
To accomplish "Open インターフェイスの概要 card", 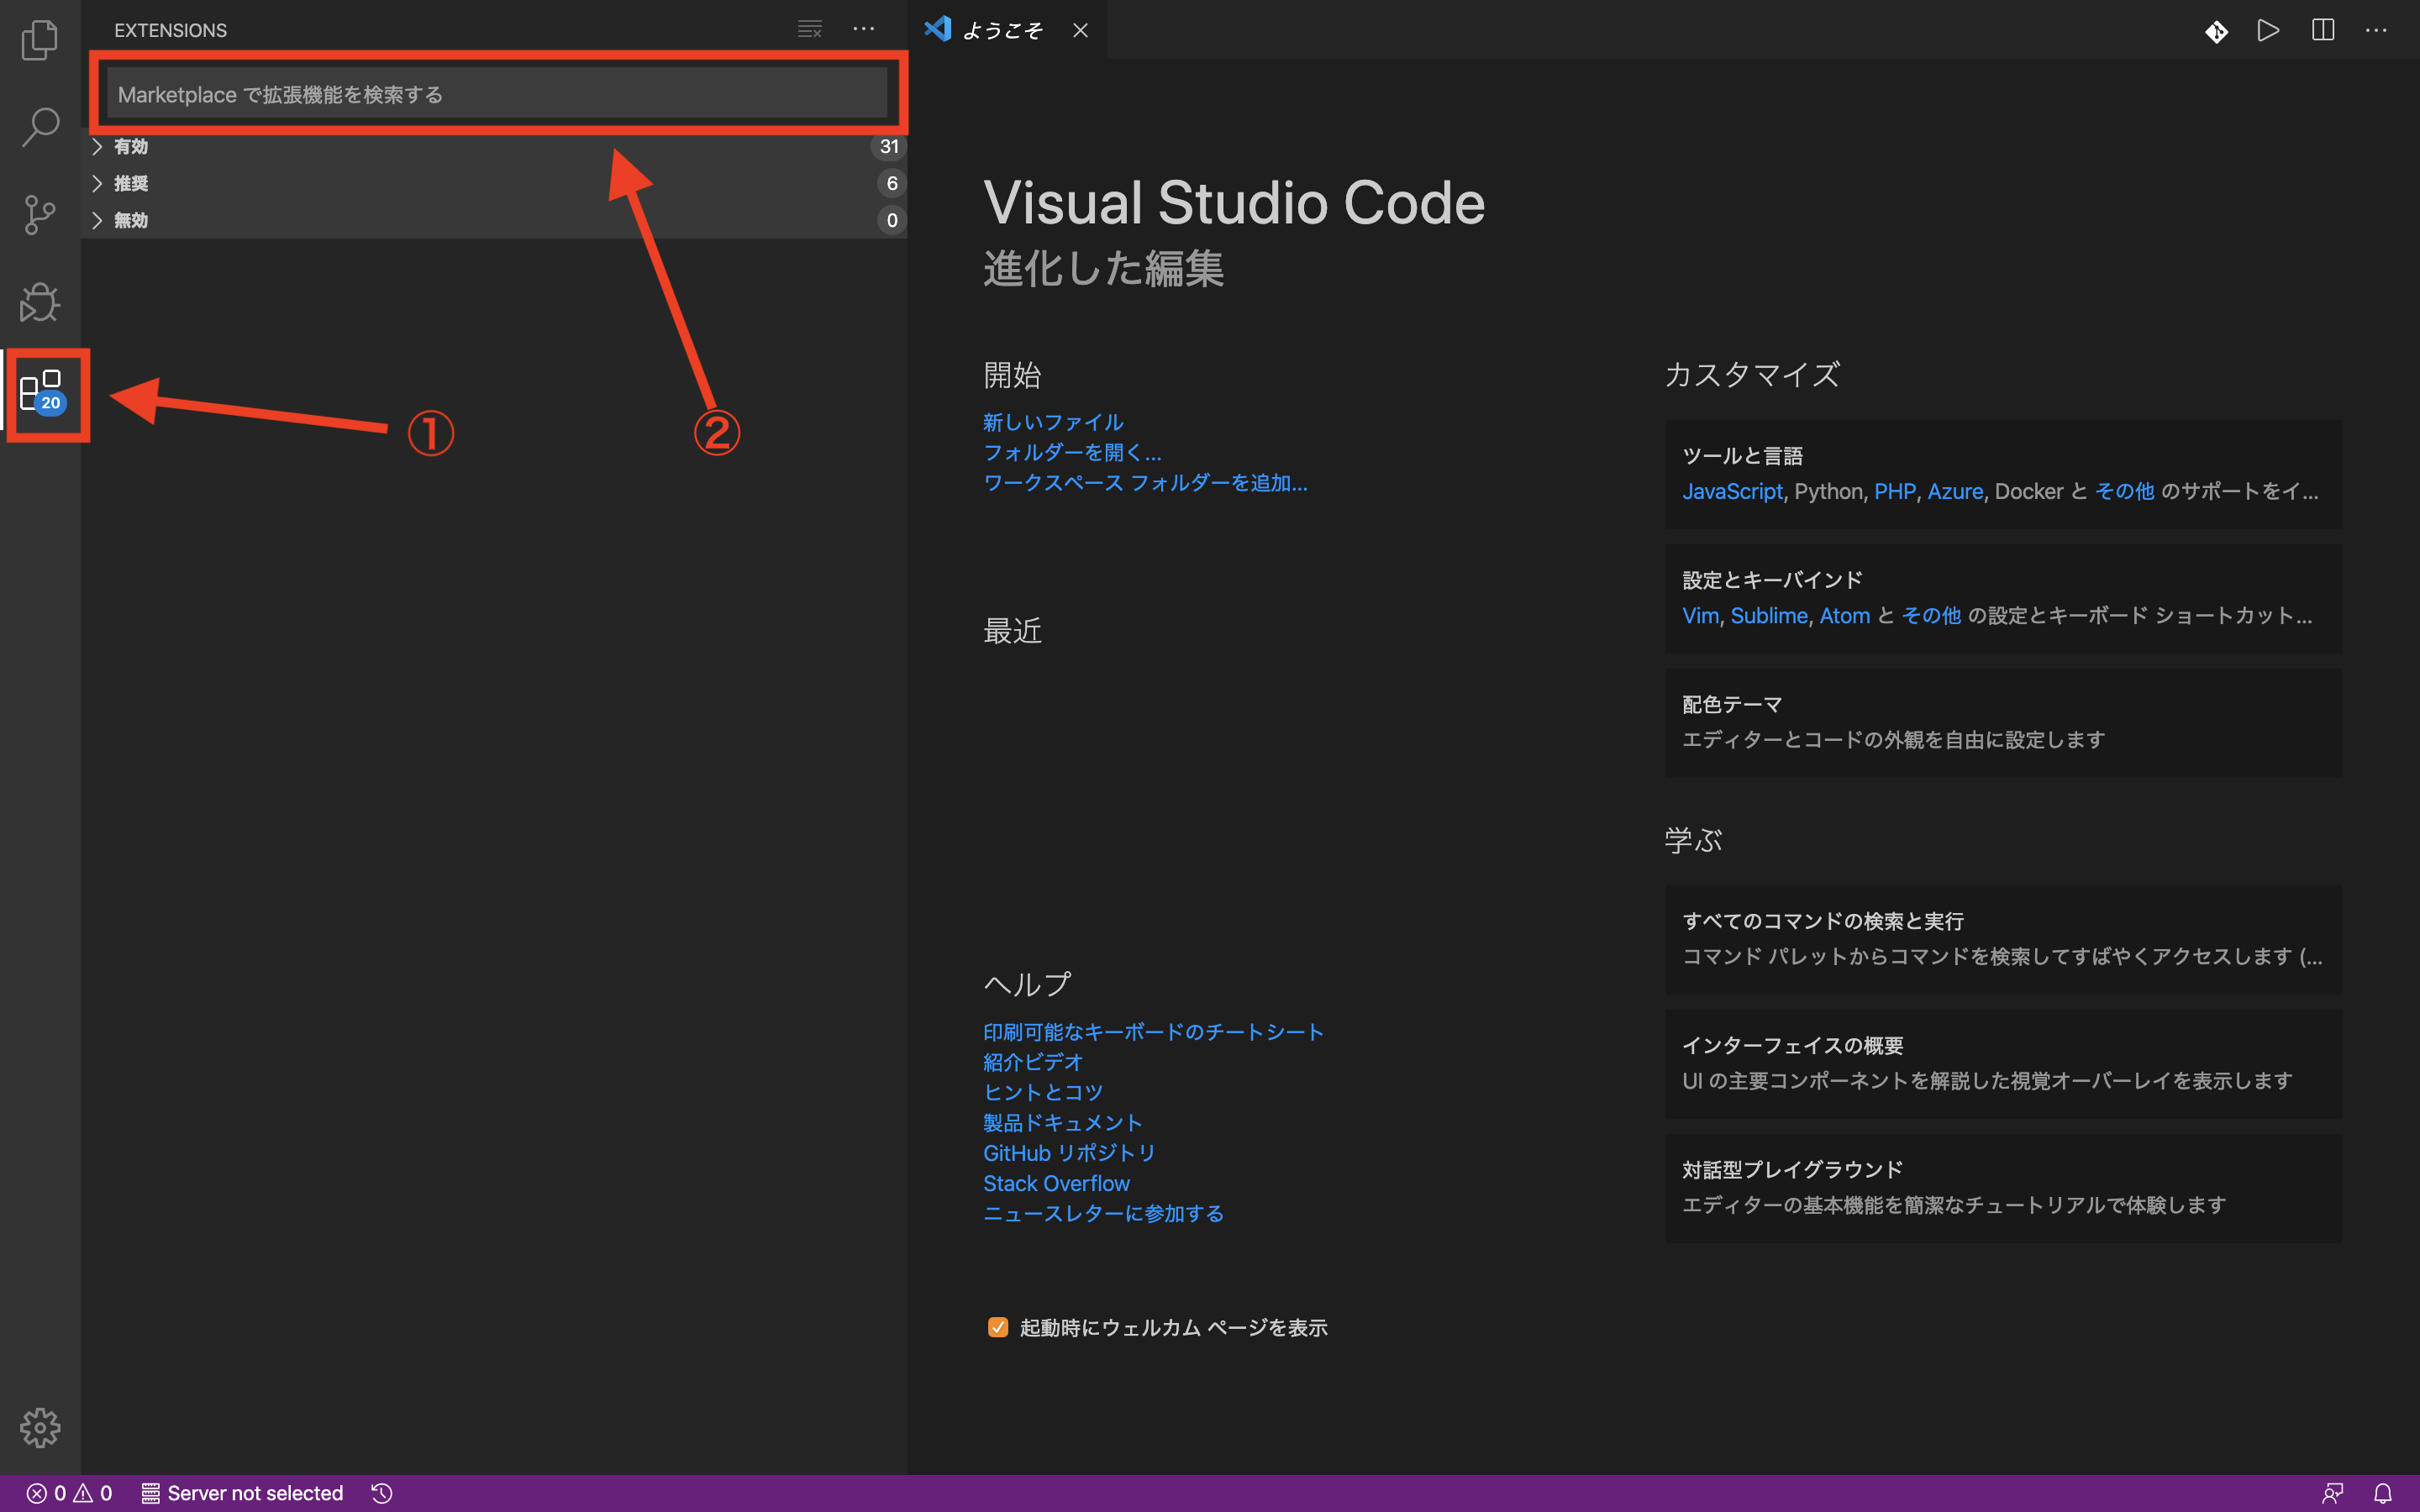I will tap(2003, 1063).
